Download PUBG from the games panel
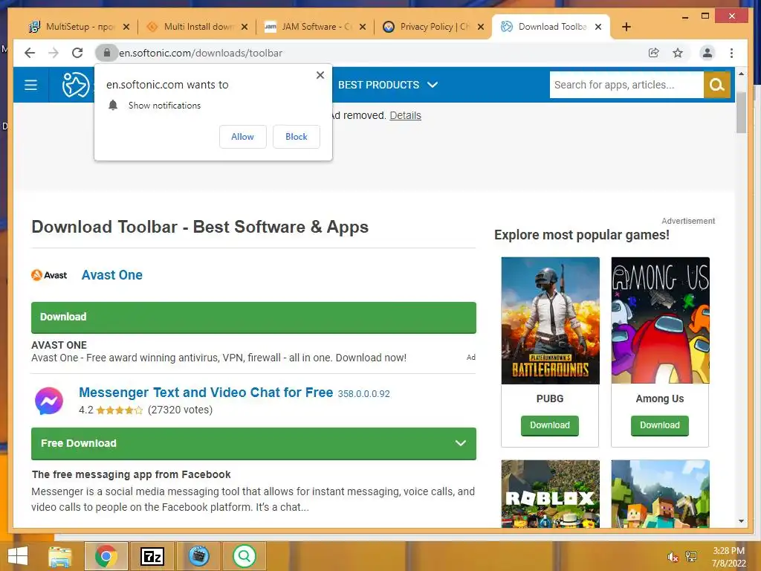Image resolution: width=761 pixels, height=571 pixels. 549,425
